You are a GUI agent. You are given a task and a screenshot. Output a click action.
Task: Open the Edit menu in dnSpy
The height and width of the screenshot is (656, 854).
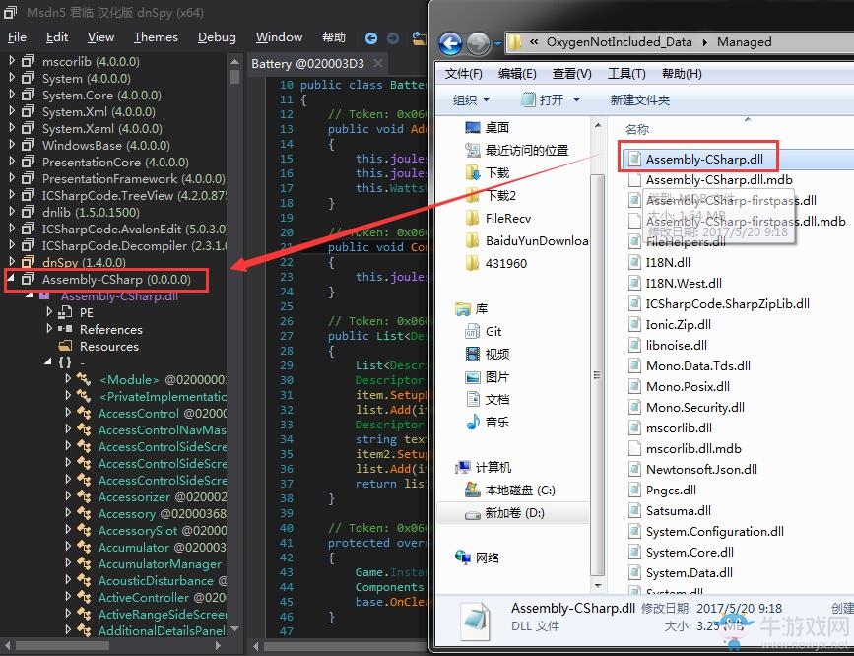pos(57,37)
